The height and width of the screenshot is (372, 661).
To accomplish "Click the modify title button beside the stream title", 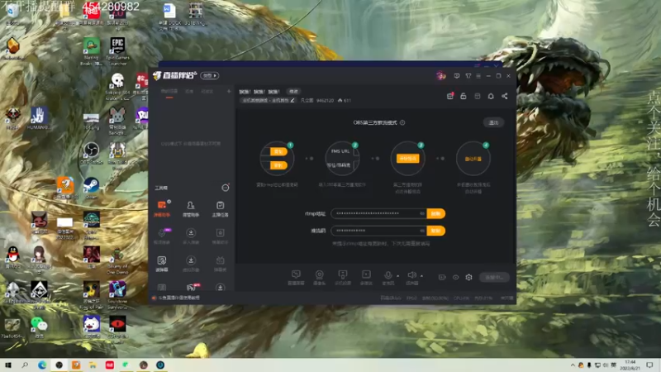I will click(293, 91).
